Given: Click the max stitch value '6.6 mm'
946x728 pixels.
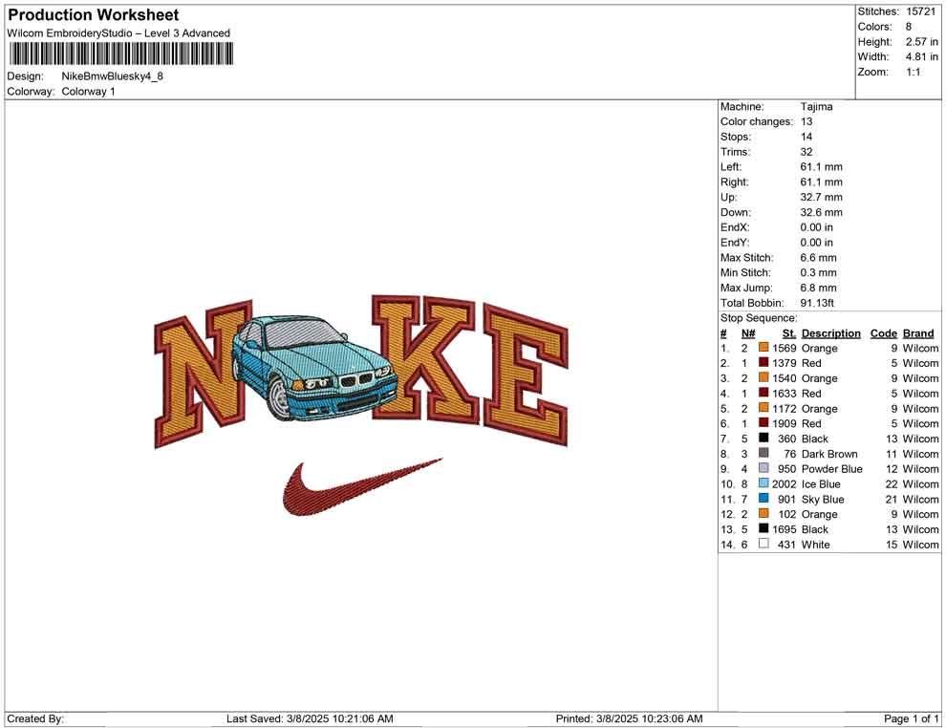Looking at the screenshot, I should (x=818, y=258).
